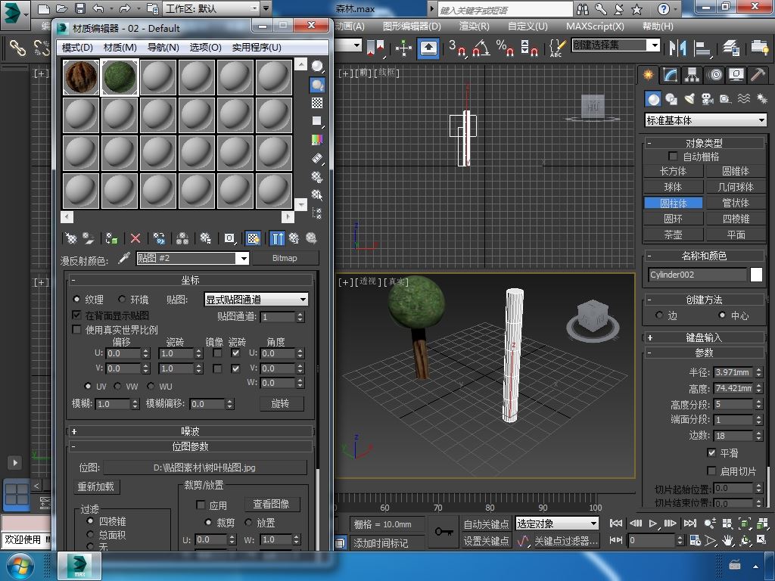Open the Utilities hammer panel tab

758,75
